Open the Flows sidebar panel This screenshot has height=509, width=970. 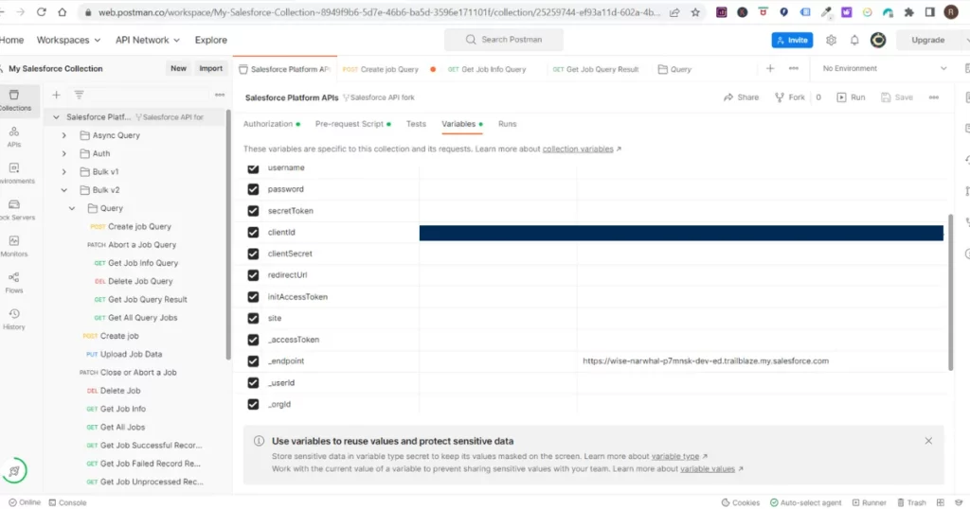point(14,282)
